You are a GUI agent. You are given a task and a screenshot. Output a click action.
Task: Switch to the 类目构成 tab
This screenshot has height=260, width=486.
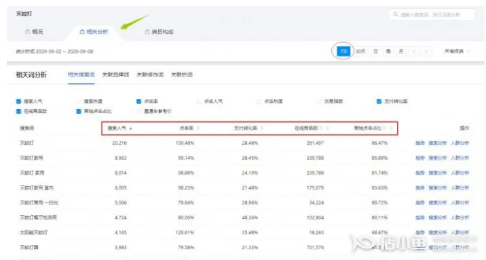click(x=160, y=32)
